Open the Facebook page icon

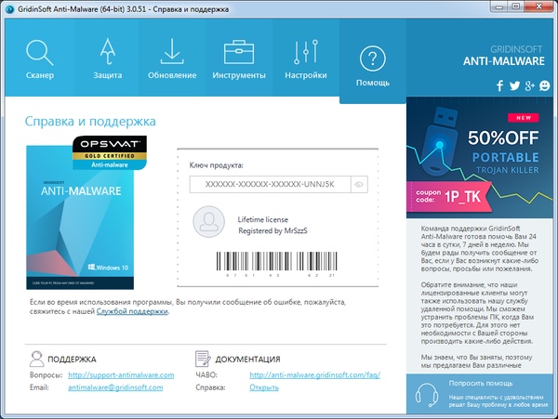(x=499, y=86)
